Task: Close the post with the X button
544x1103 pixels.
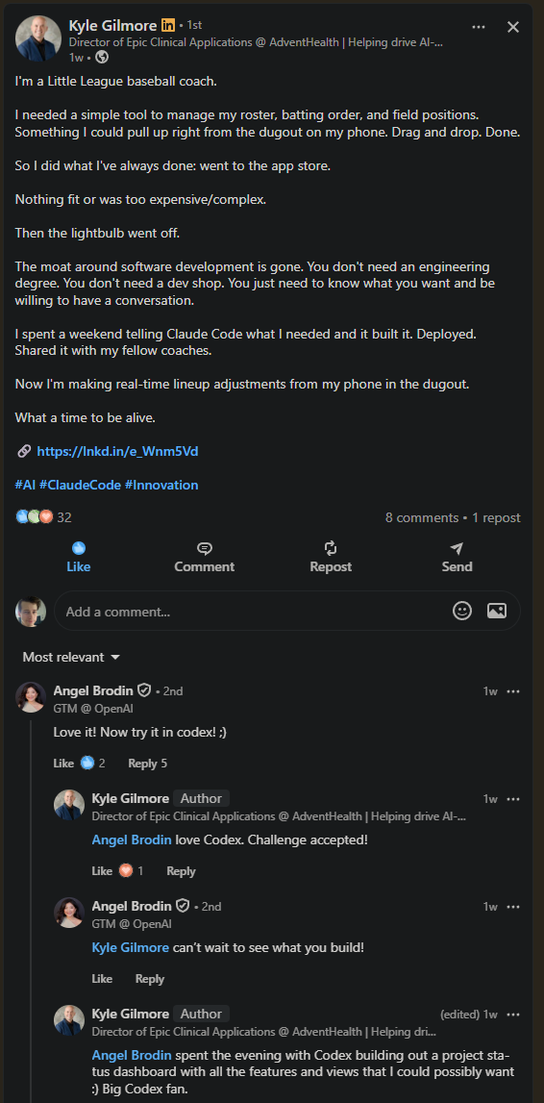Action: click(513, 27)
